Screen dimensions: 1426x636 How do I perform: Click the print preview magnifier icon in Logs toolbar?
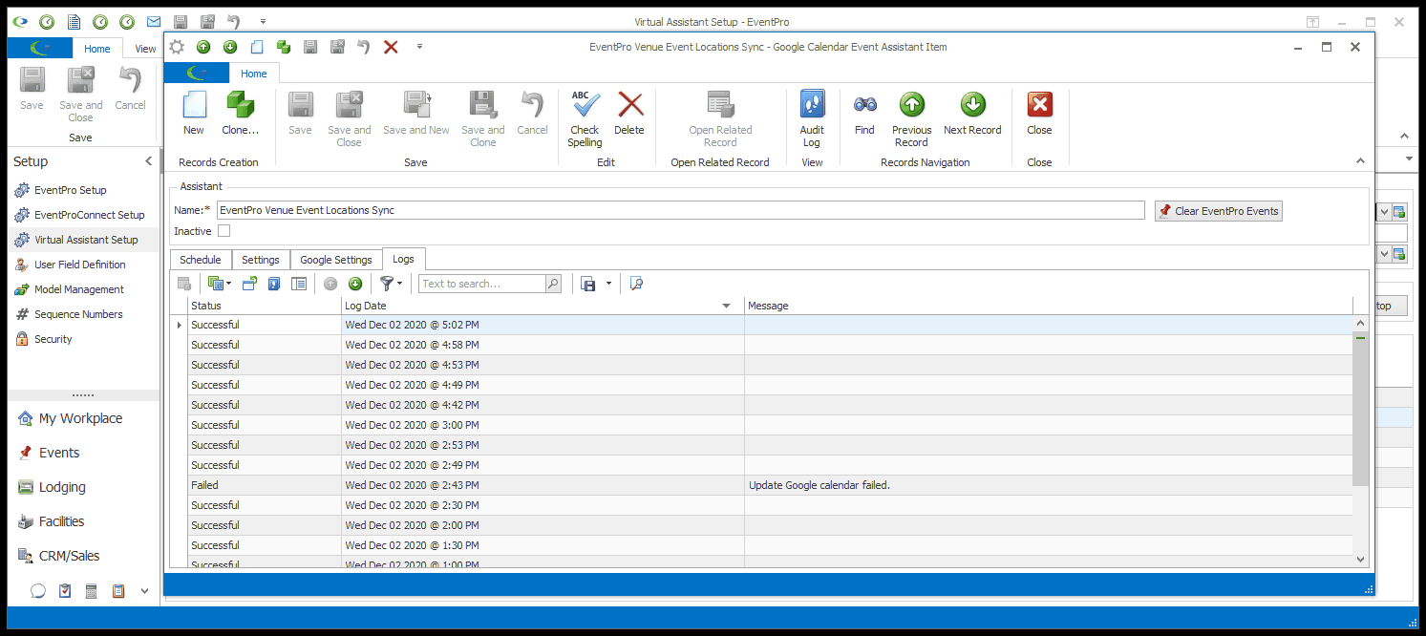tap(636, 284)
